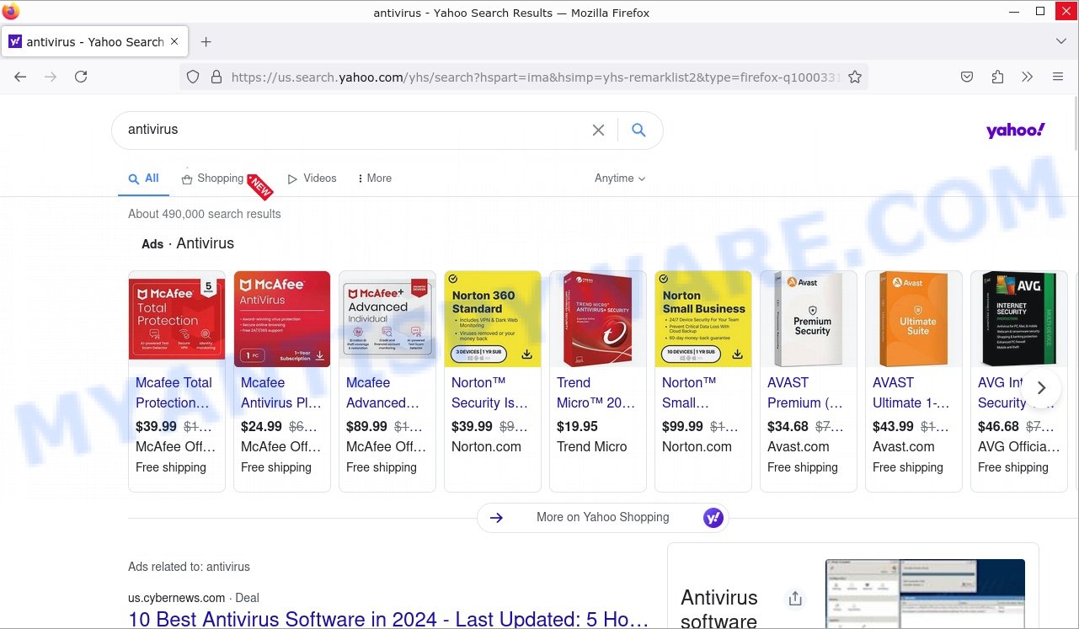
Task: Show more tools overflow chevron
Action: coord(1028,77)
